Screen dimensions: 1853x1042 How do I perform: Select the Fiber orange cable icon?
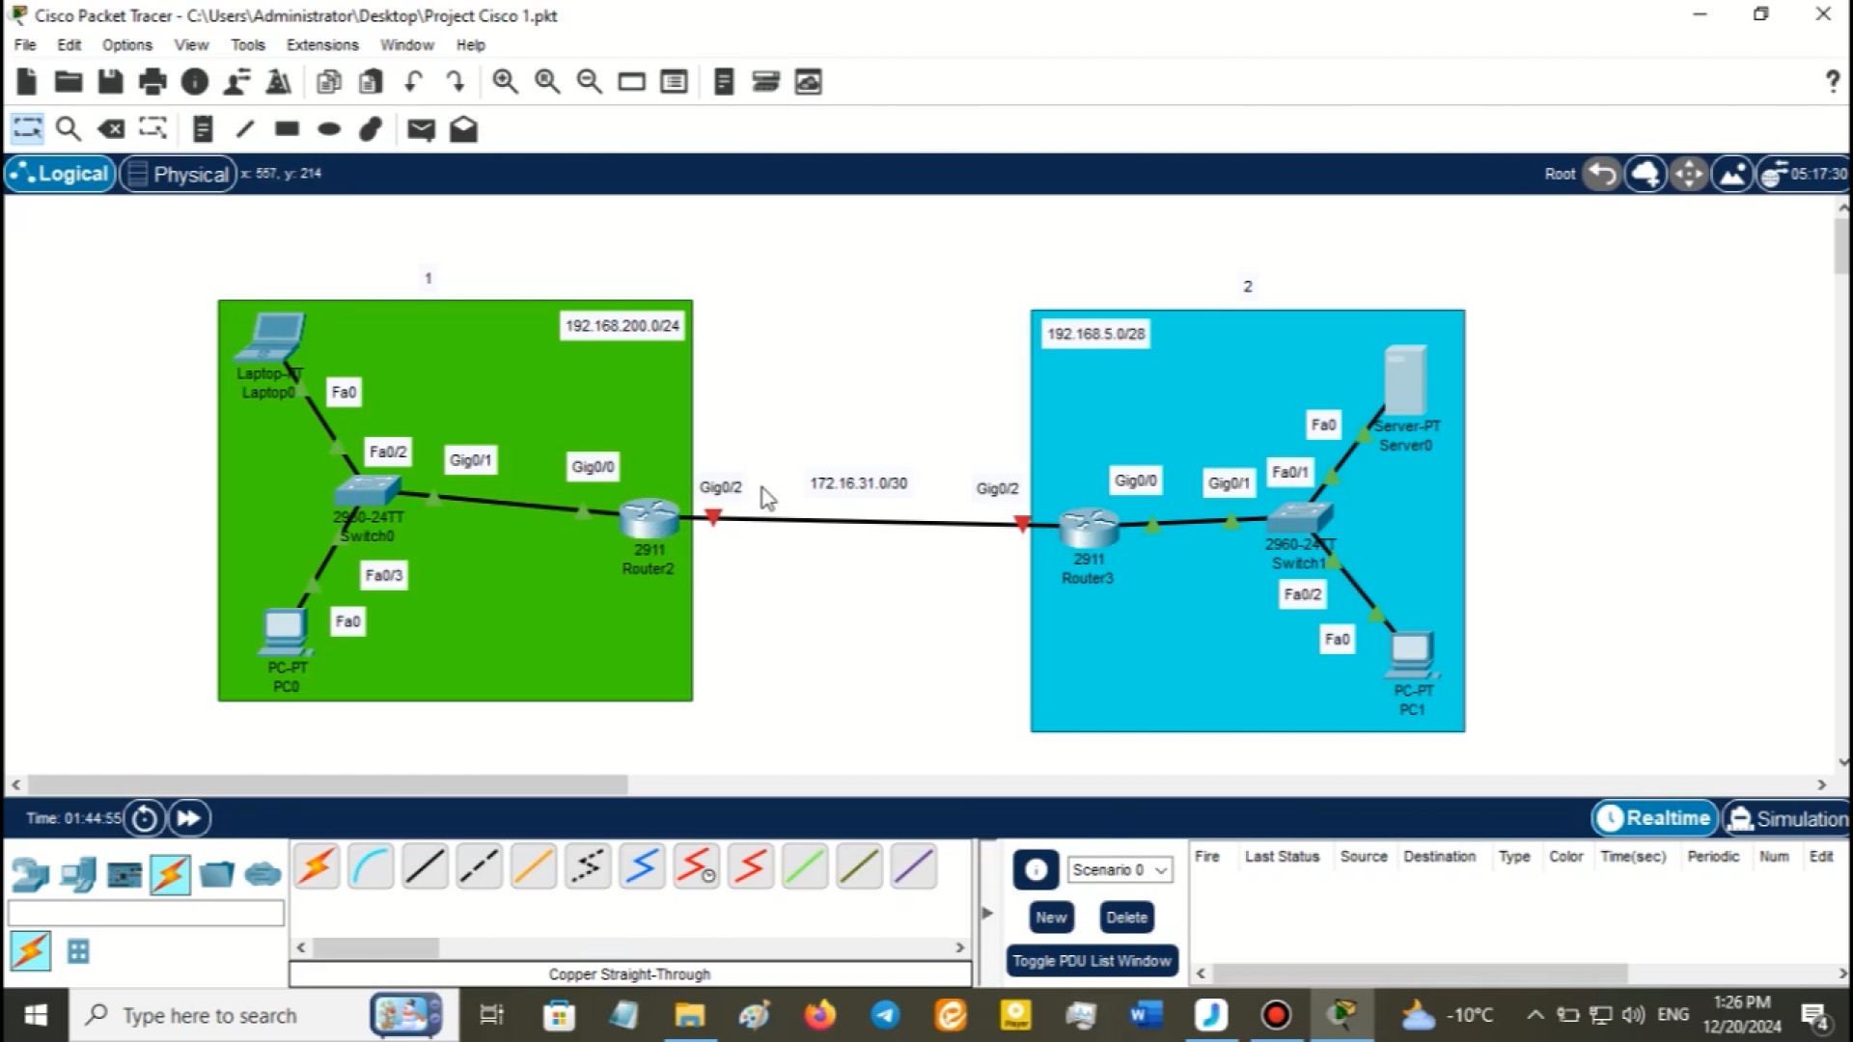pos(533,865)
